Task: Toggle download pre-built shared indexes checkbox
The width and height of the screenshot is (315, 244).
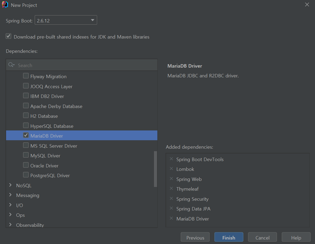Action: tap(8, 36)
